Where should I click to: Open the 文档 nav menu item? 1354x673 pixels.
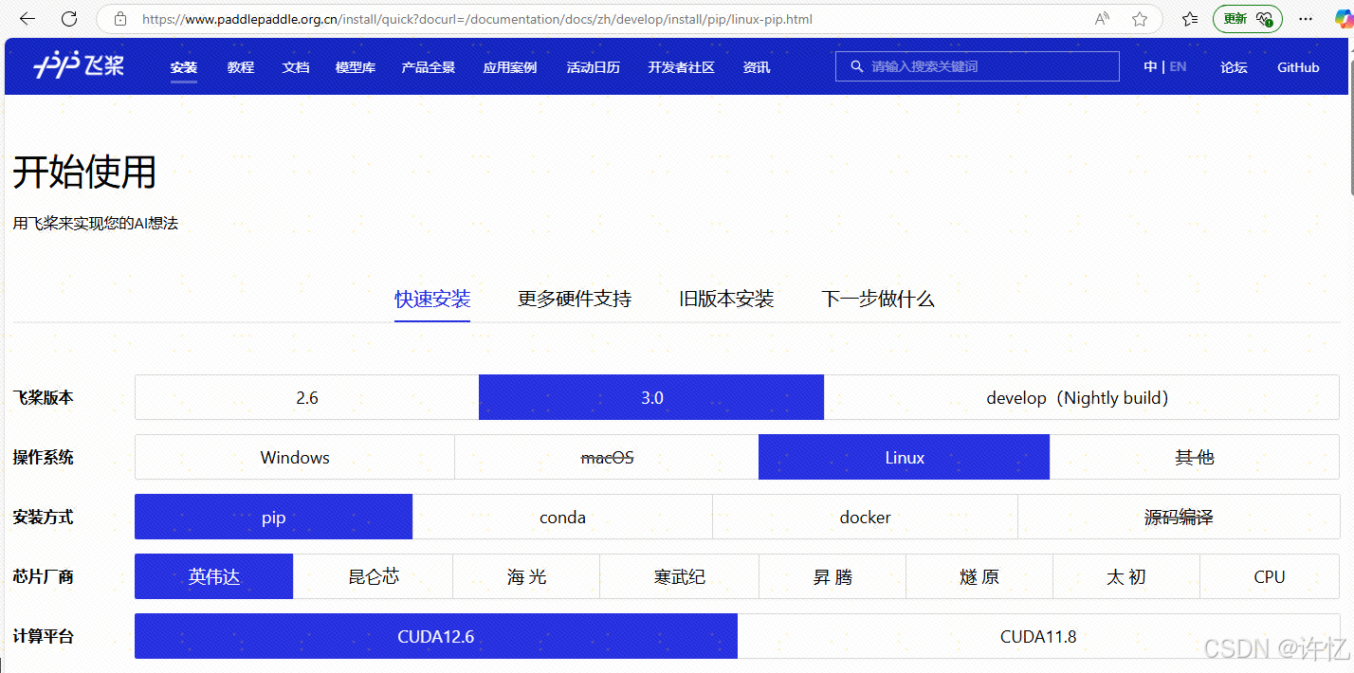click(x=296, y=67)
